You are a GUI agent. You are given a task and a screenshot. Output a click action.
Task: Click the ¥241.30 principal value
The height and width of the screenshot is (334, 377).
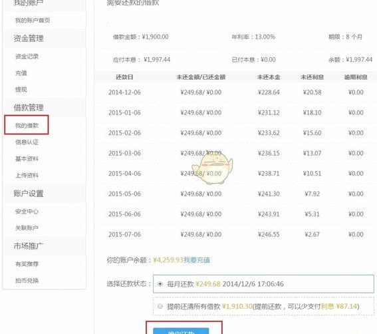[x=269, y=194]
